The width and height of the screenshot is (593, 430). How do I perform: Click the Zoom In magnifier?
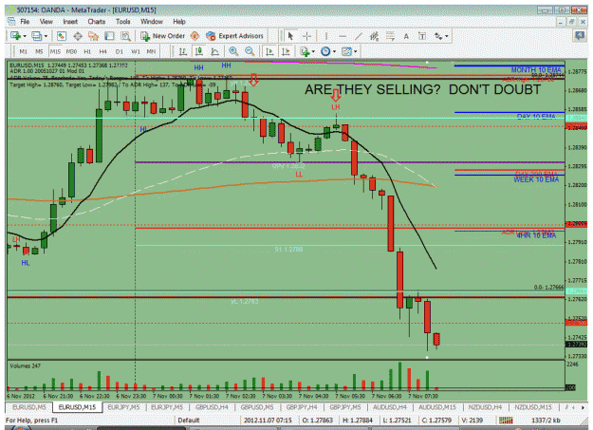click(233, 51)
